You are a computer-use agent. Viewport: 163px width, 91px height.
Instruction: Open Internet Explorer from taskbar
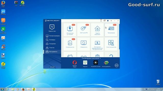click(x=8, y=89)
